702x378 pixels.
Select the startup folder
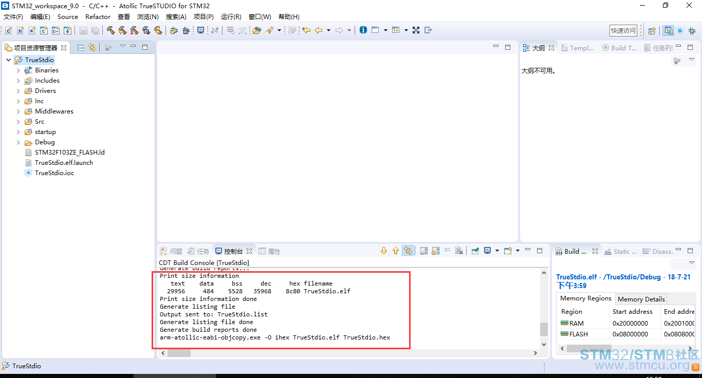coord(40,132)
